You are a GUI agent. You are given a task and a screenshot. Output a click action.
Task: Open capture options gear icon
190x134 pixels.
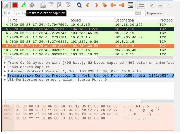click(x=32, y=5)
